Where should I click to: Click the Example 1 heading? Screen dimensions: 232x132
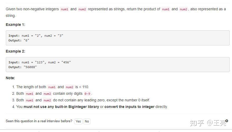(16, 25)
